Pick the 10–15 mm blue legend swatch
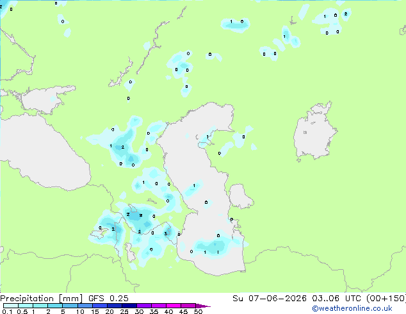Viewport: 406px width, 314px height. pyautogui.click(x=85, y=306)
